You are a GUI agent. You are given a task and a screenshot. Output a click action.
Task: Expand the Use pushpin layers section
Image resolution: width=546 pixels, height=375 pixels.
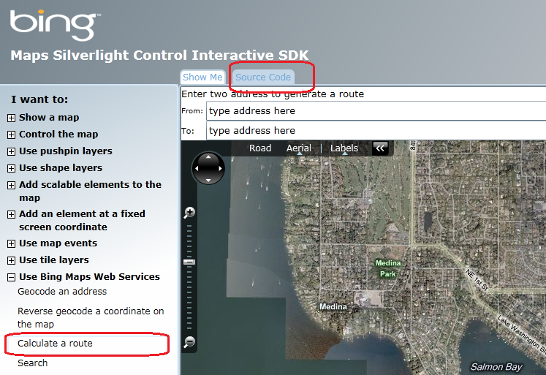pyautogui.click(x=11, y=151)
